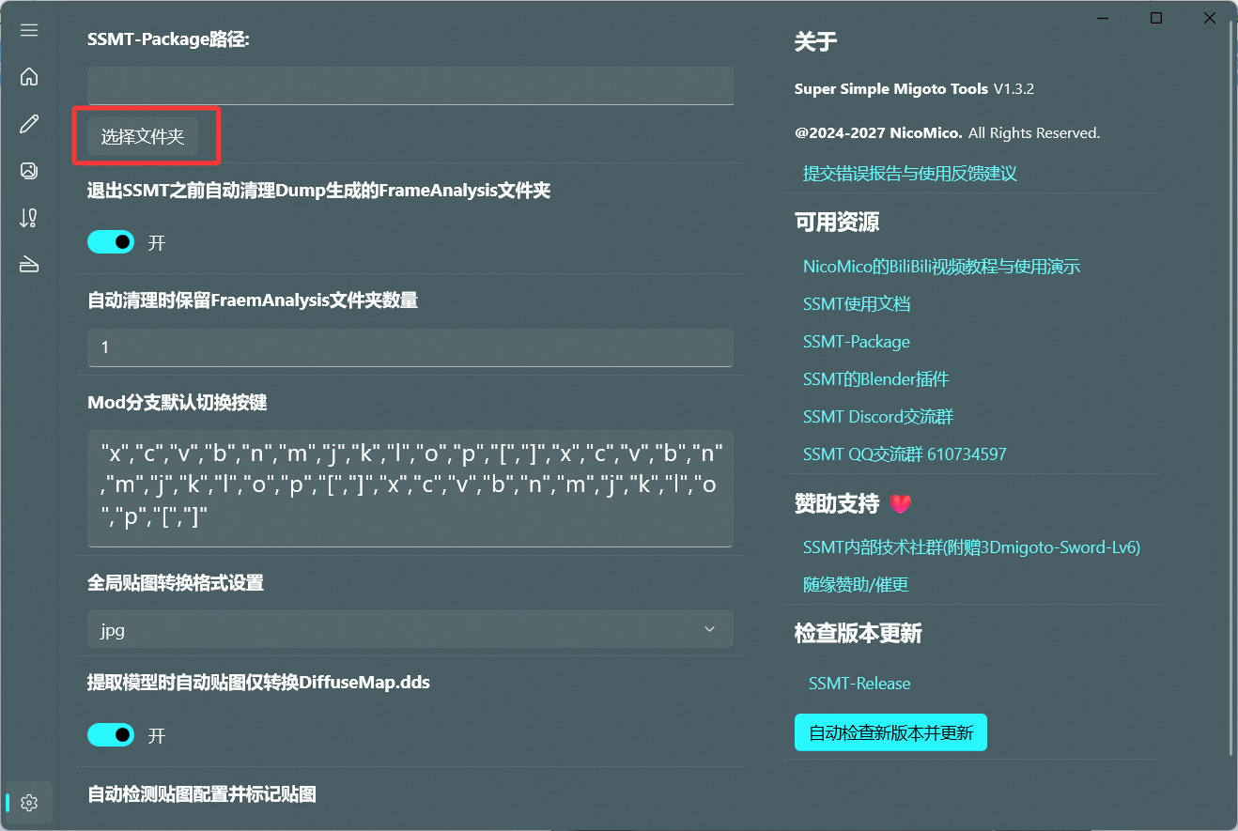Viewport: 1238px width, 831px height.
Task: Open the hamburger navigation menu
Action: 29,30
